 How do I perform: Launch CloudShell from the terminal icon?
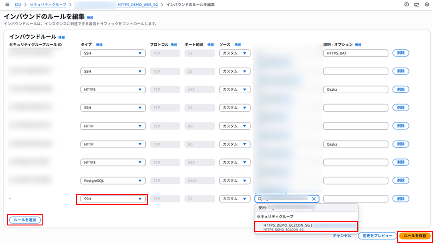pyautogui.click(x=417, y=5)
